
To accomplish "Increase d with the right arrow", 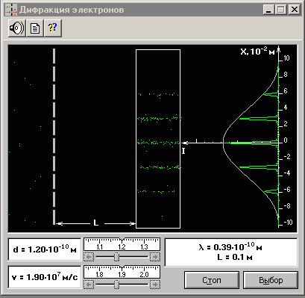I will point(155,257).
